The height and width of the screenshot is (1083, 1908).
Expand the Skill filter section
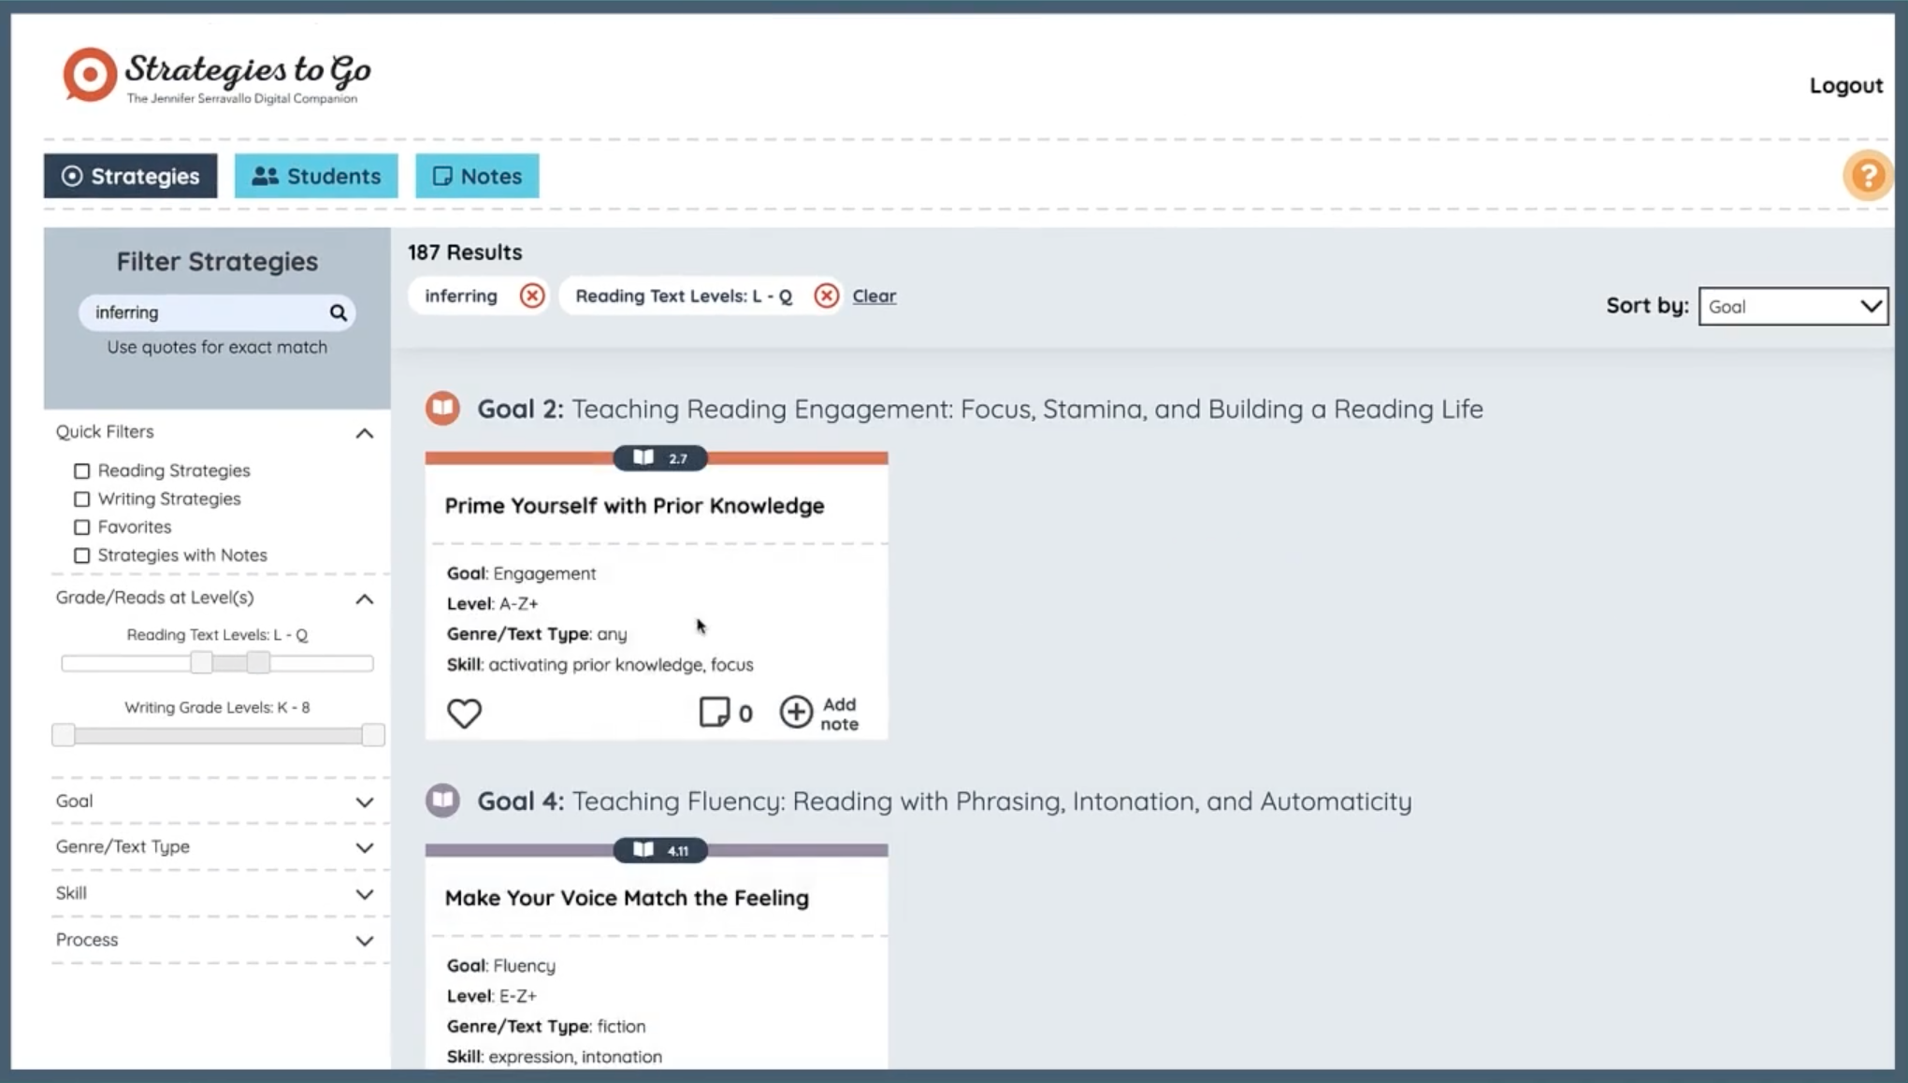click(x=364, y=894)
